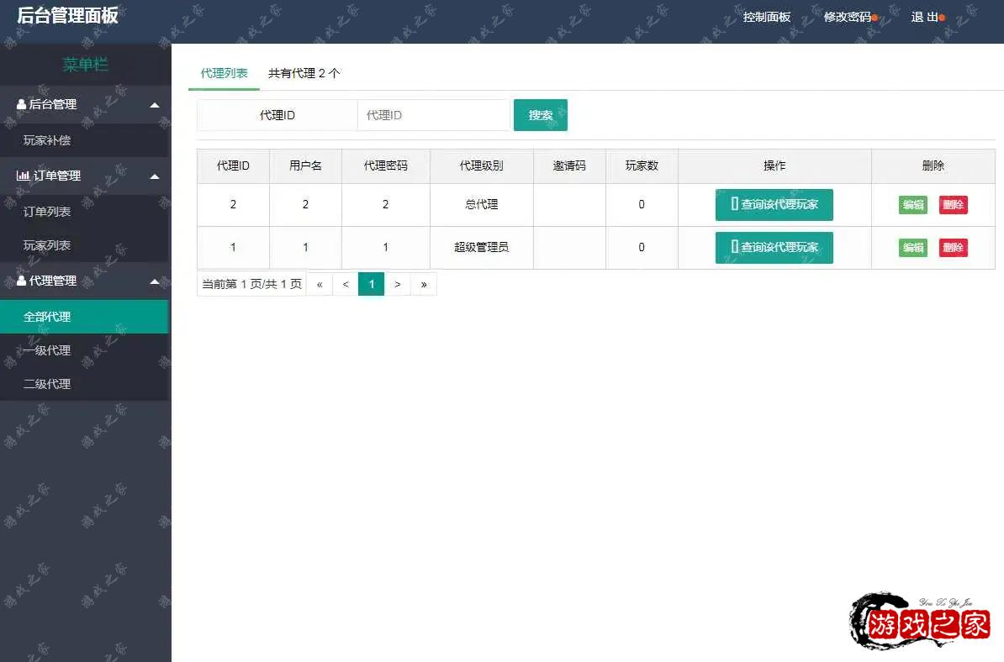The width and height of the screenshot is (1004, 662).
Task: Click 编辑 for agent ID 2
Action: [912, 204]
